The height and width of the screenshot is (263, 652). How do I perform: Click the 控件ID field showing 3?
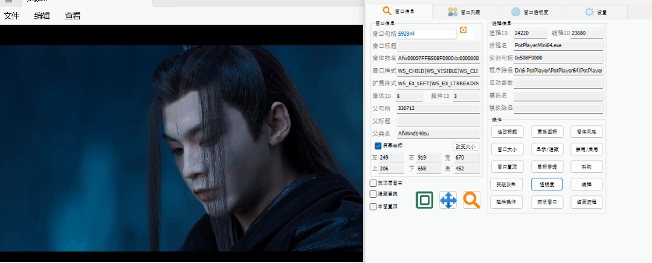pyautogui.click(x=466, y=96)
